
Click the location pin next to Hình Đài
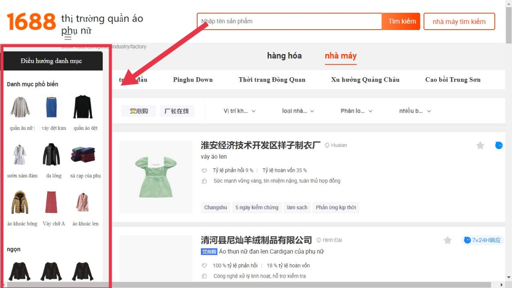(319, 240)
